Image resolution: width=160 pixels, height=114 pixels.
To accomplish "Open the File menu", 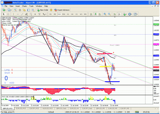I will tap(6, 6).
